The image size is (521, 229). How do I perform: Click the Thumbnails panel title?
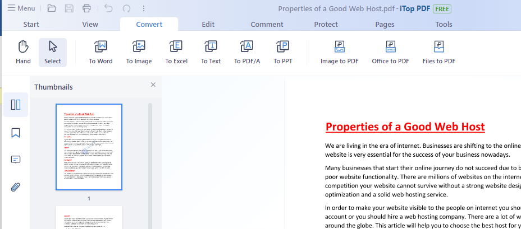(53, 87)
